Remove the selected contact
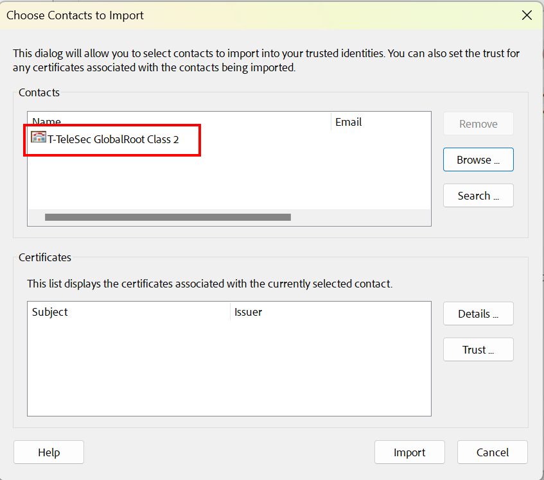Viewport: 544px width, 480px height. pos(478,123)
